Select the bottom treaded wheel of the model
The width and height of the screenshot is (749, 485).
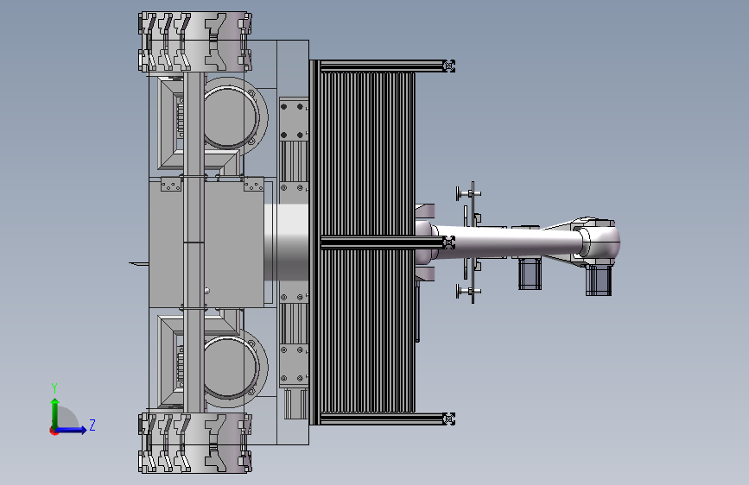195,443
